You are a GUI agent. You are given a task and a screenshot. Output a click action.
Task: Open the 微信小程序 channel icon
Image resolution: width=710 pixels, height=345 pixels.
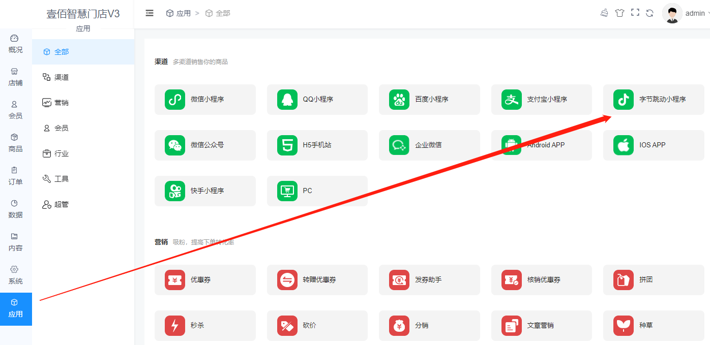pyautogui.click(x=175, y=100)
